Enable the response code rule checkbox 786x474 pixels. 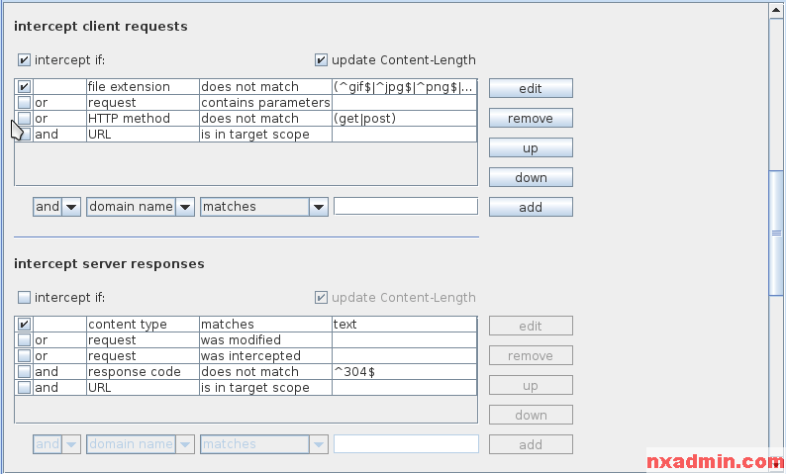click(25, 372)
